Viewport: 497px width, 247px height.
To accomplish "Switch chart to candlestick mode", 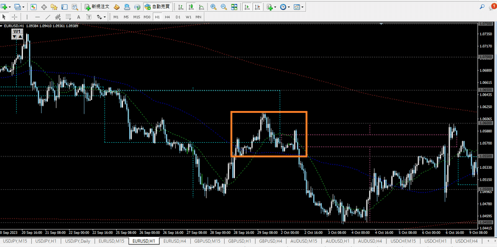I will tap(191, 7).
